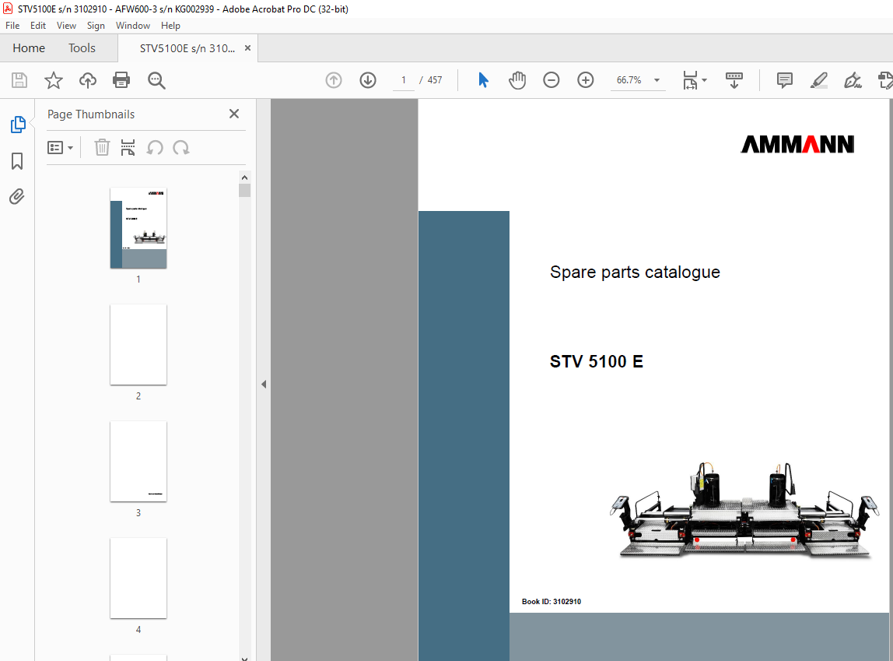Viewport: 893px width, 661px height.
Task: Open the Attachments paperclip panel
Action: (17, 197)
